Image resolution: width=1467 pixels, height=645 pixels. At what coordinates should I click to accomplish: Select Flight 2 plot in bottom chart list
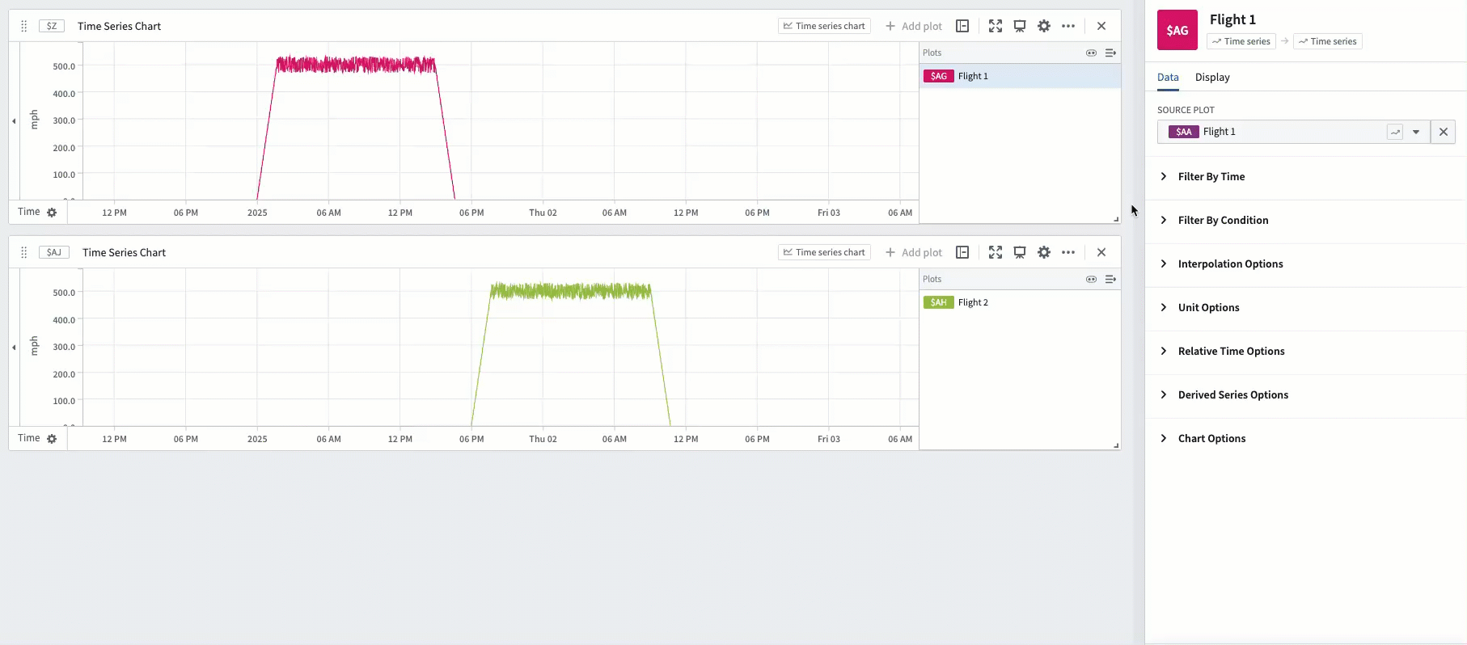click(x=973, y=302)
